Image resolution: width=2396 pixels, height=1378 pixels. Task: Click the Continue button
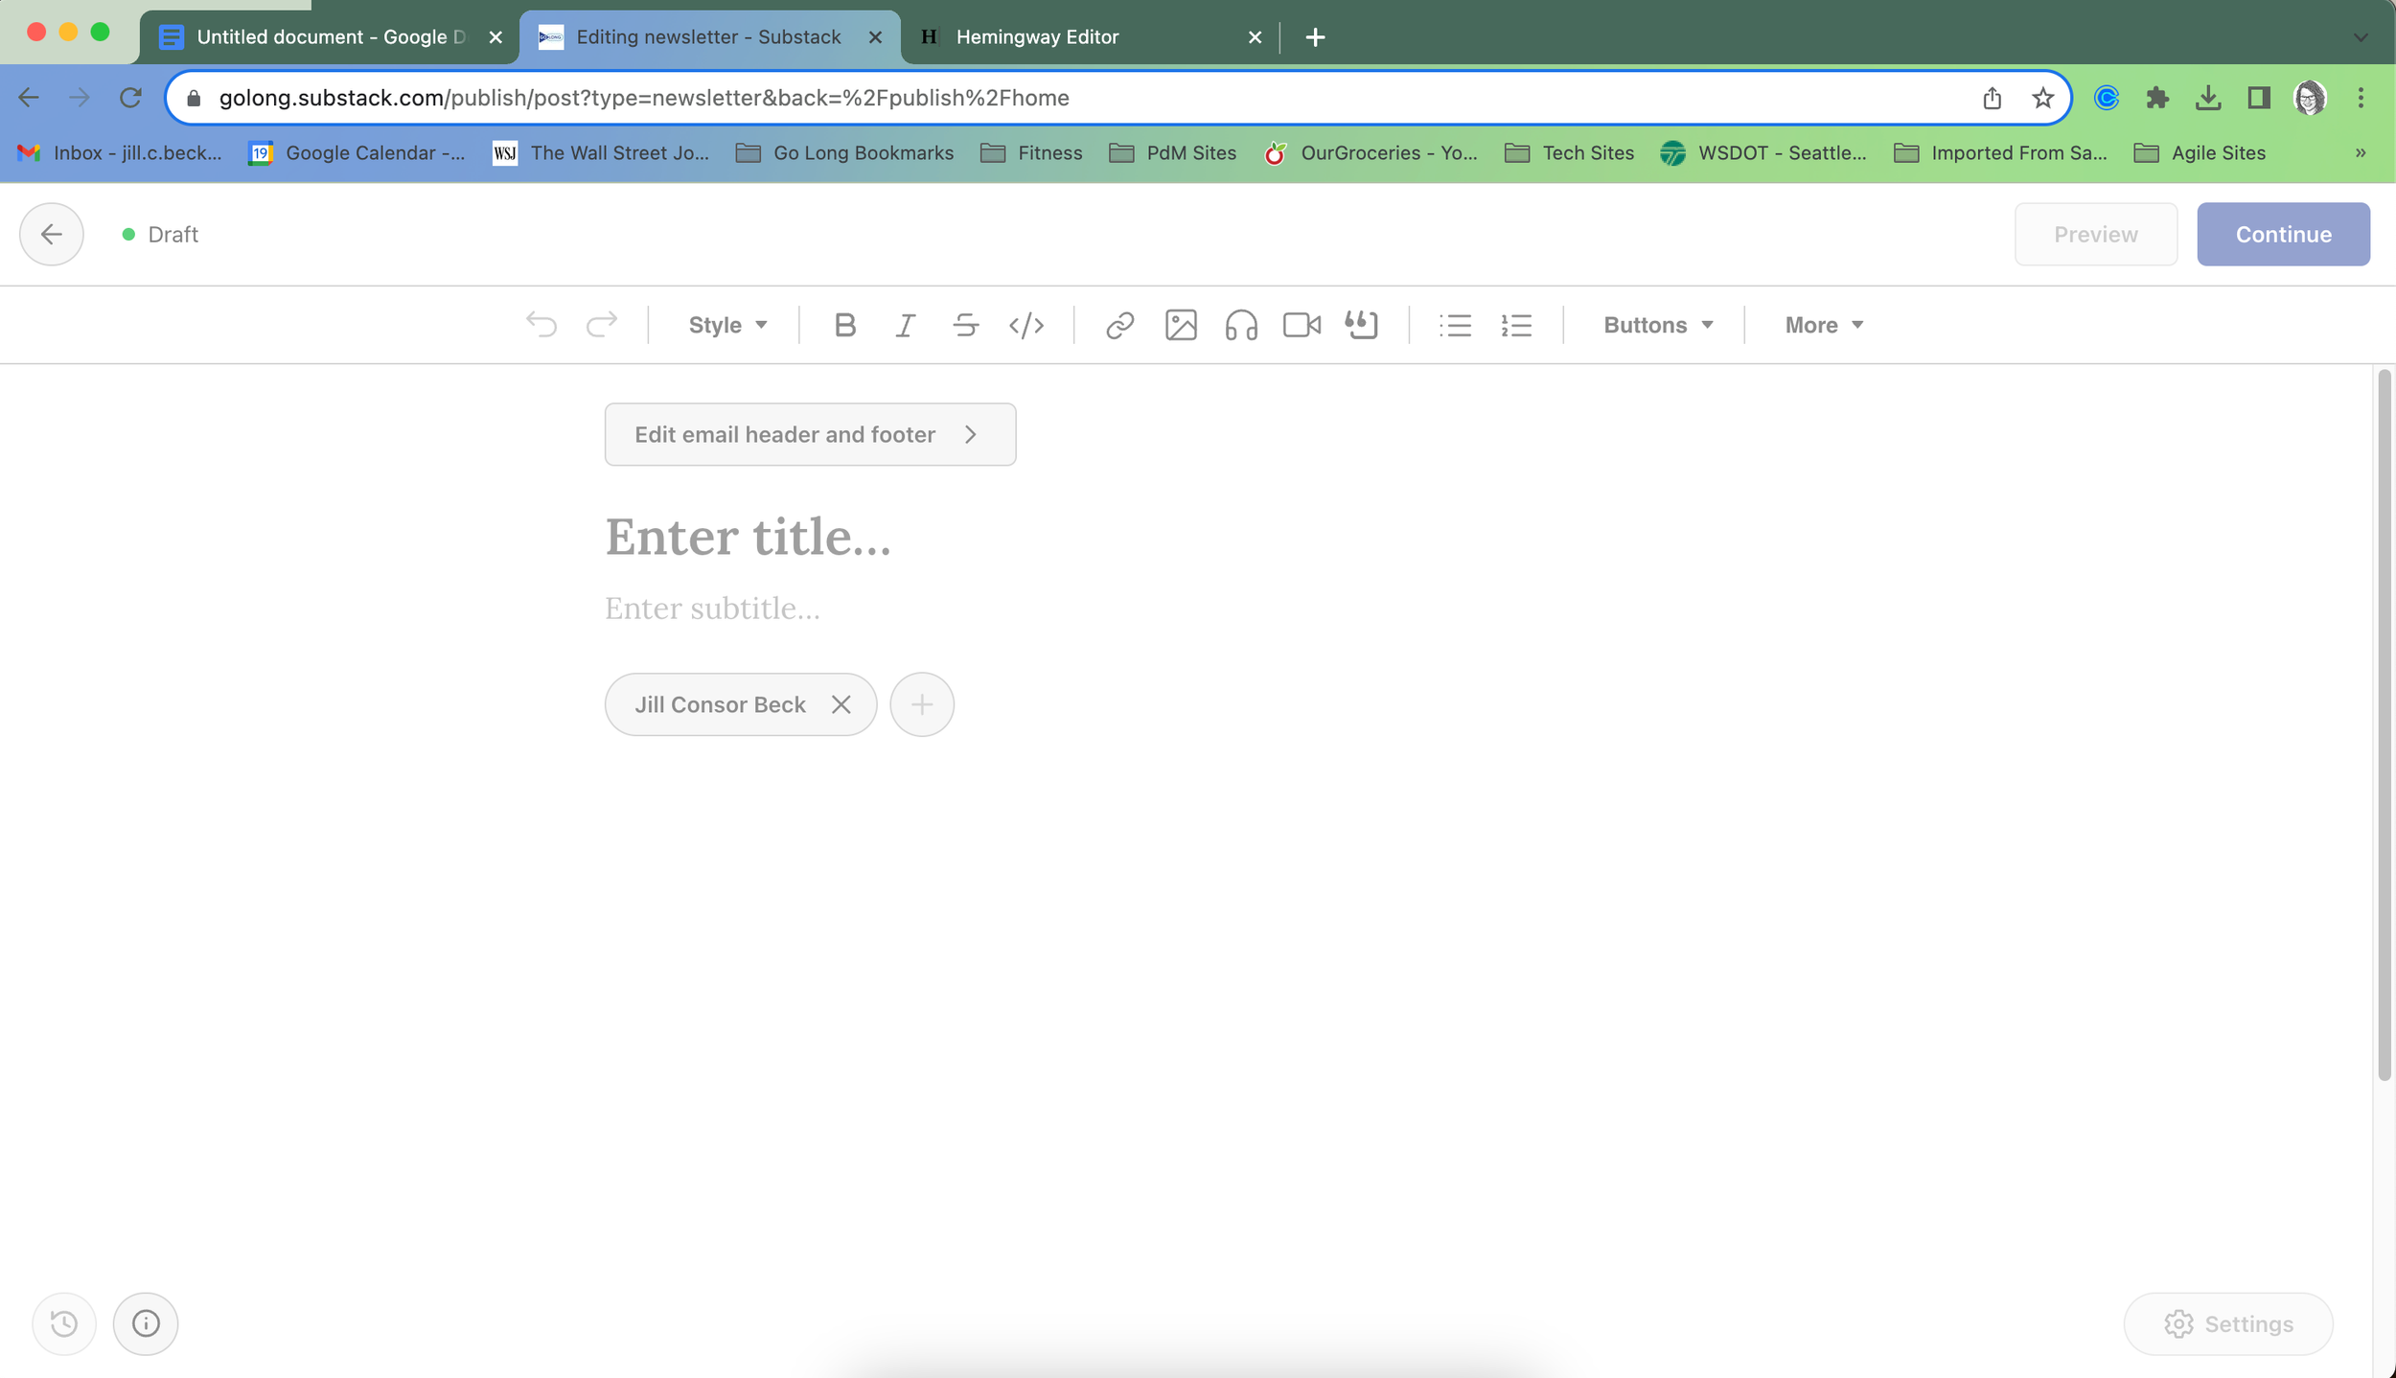(x=2283, y=234)
